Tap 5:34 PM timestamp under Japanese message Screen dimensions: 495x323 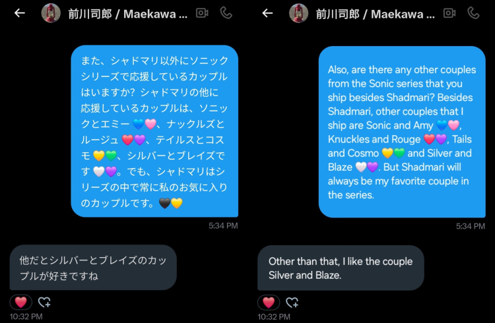[x=223, y=225]
